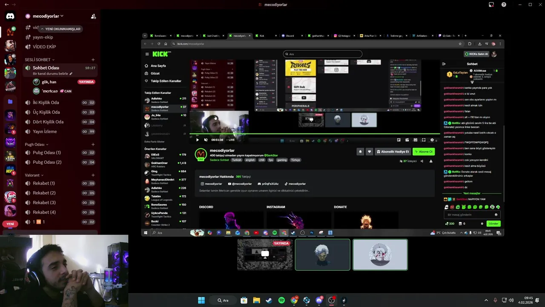Click the share icon next to viewer count
Image resolution: width=545 pixels, height=307 pixels.
pos(422,161)
